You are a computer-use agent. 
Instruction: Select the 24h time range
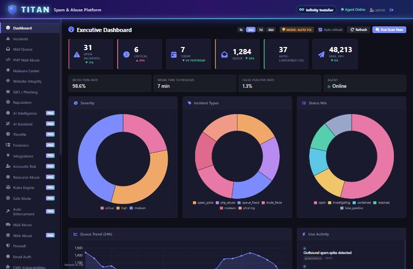click(x=251, y=30)
